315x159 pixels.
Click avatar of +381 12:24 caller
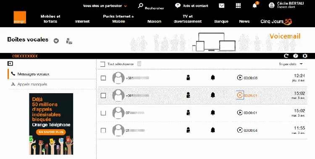(118, 78)
